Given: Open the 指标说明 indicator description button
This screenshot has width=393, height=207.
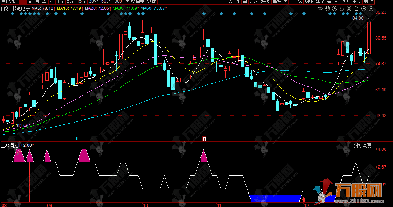Looking at the screenshot, I should 363,145.
